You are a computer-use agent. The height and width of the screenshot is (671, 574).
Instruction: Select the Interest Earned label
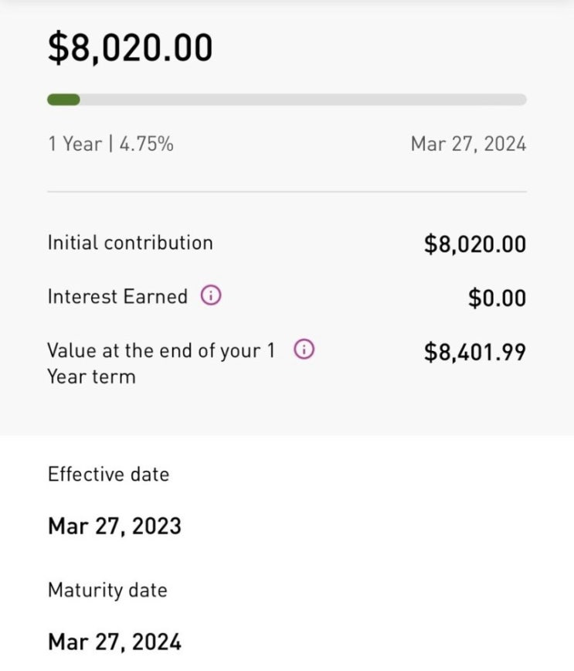pos(117,297)
